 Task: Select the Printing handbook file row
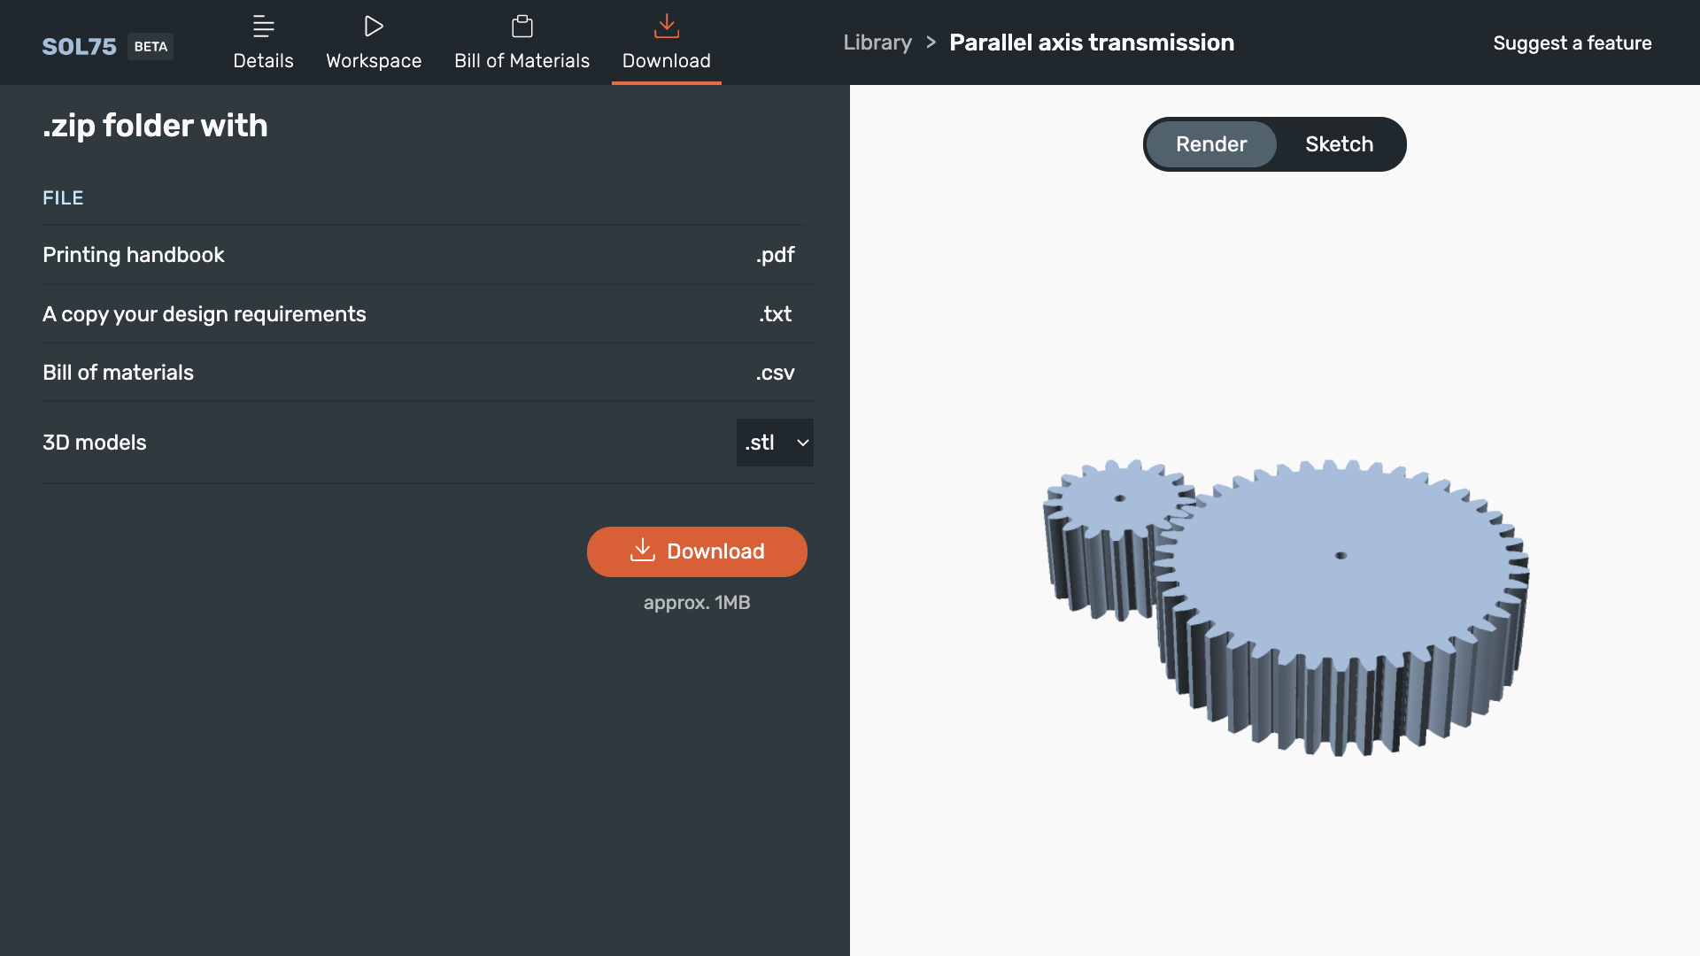pyautogui.click(x=428, y=255)
